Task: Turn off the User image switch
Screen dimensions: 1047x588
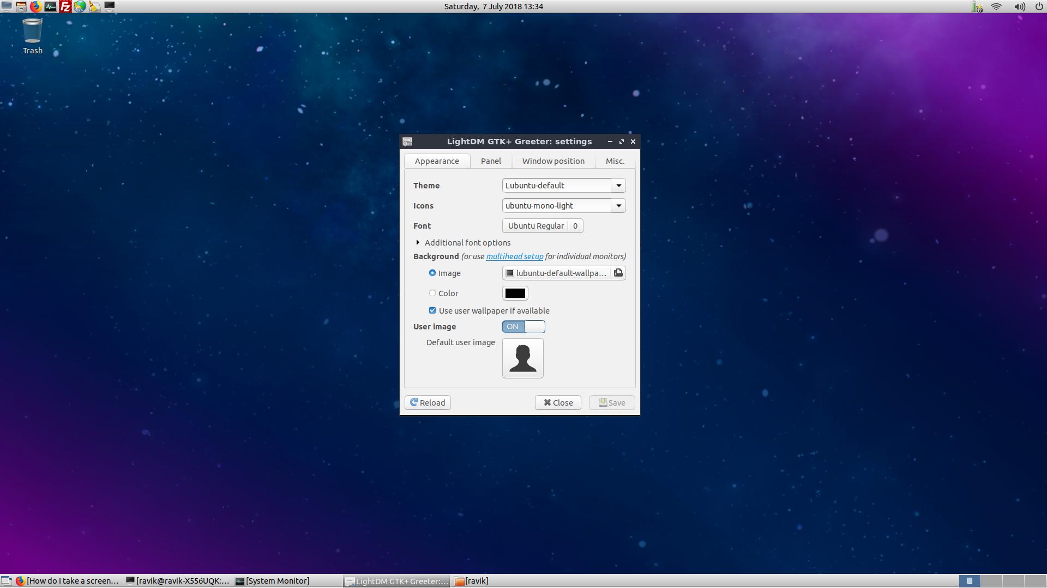Action: click(523, 327)
